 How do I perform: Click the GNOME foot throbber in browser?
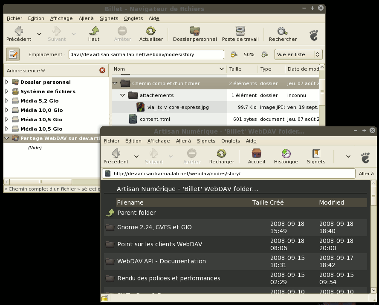(x=365, y=158)
